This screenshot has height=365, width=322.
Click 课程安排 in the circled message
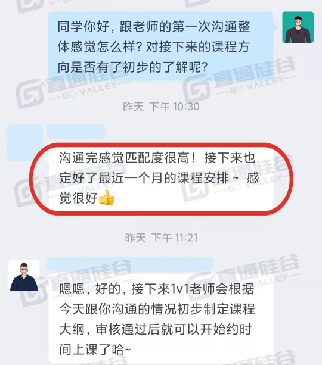pyautogui.click(x=203, y=178)
